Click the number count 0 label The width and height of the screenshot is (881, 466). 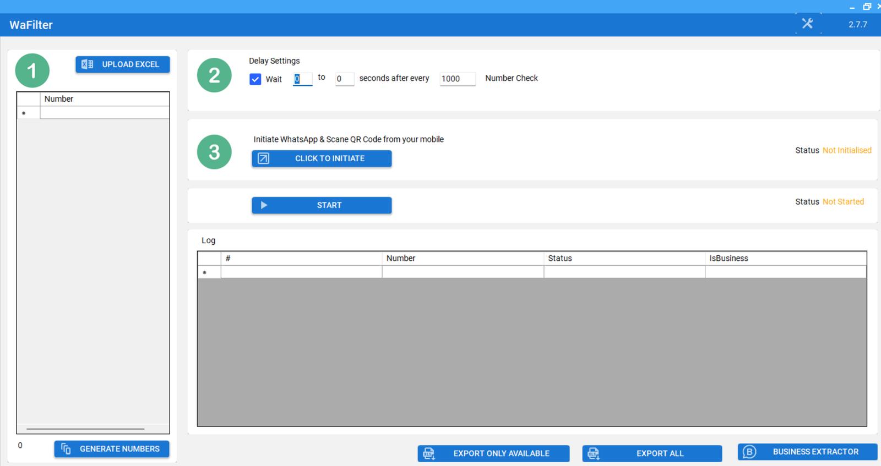pyautogui.click(x=20, y=445)
